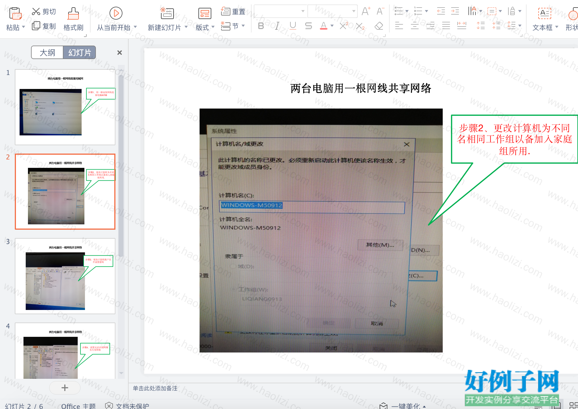
Task: Click the Reset (重置) button
Action: [233, 11]
